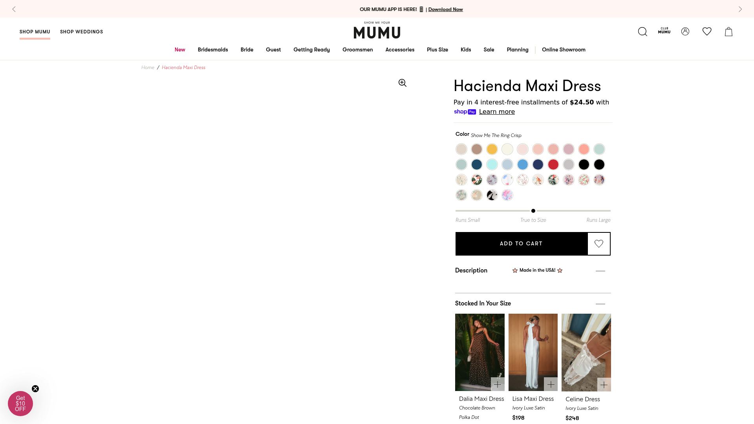Open the Bridesmaids menu
Image resolution: width=754 pixels, height=424 pixels.
tap(213, 50)
